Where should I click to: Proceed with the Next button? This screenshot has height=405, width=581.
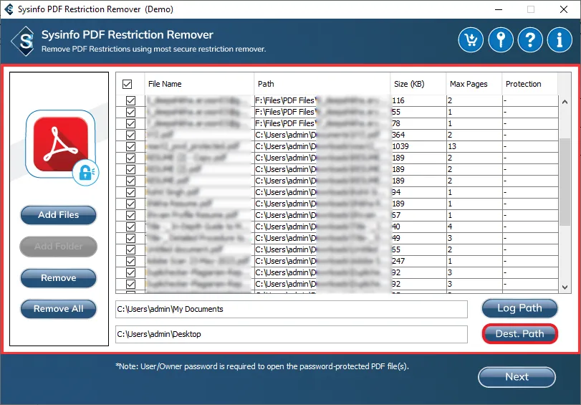click(517, 377)
